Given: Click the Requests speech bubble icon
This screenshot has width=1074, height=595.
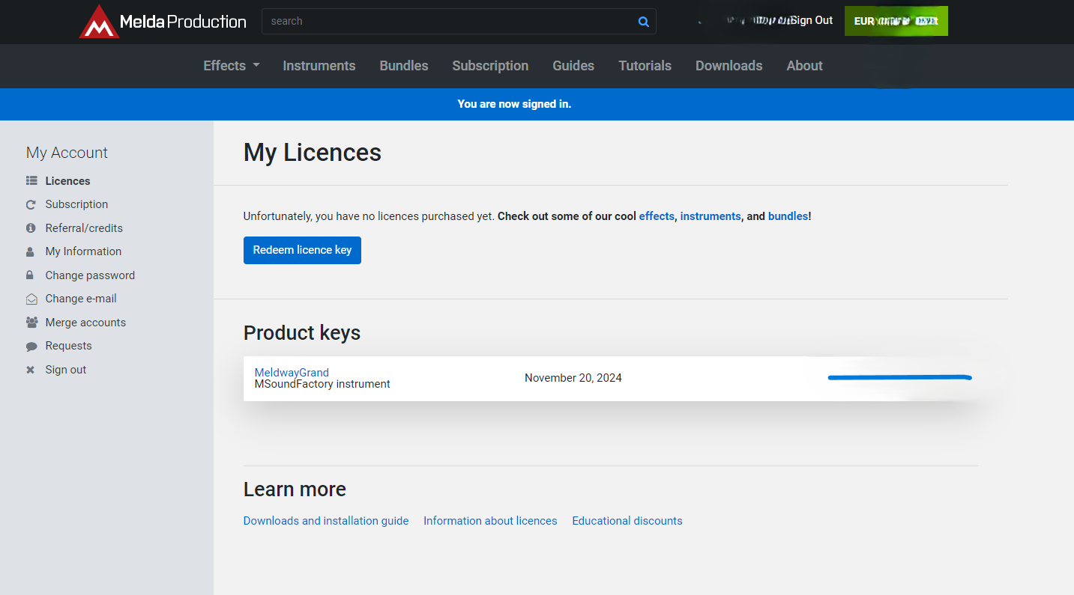Looking at the screenshot, I should (x=31, y=346).
